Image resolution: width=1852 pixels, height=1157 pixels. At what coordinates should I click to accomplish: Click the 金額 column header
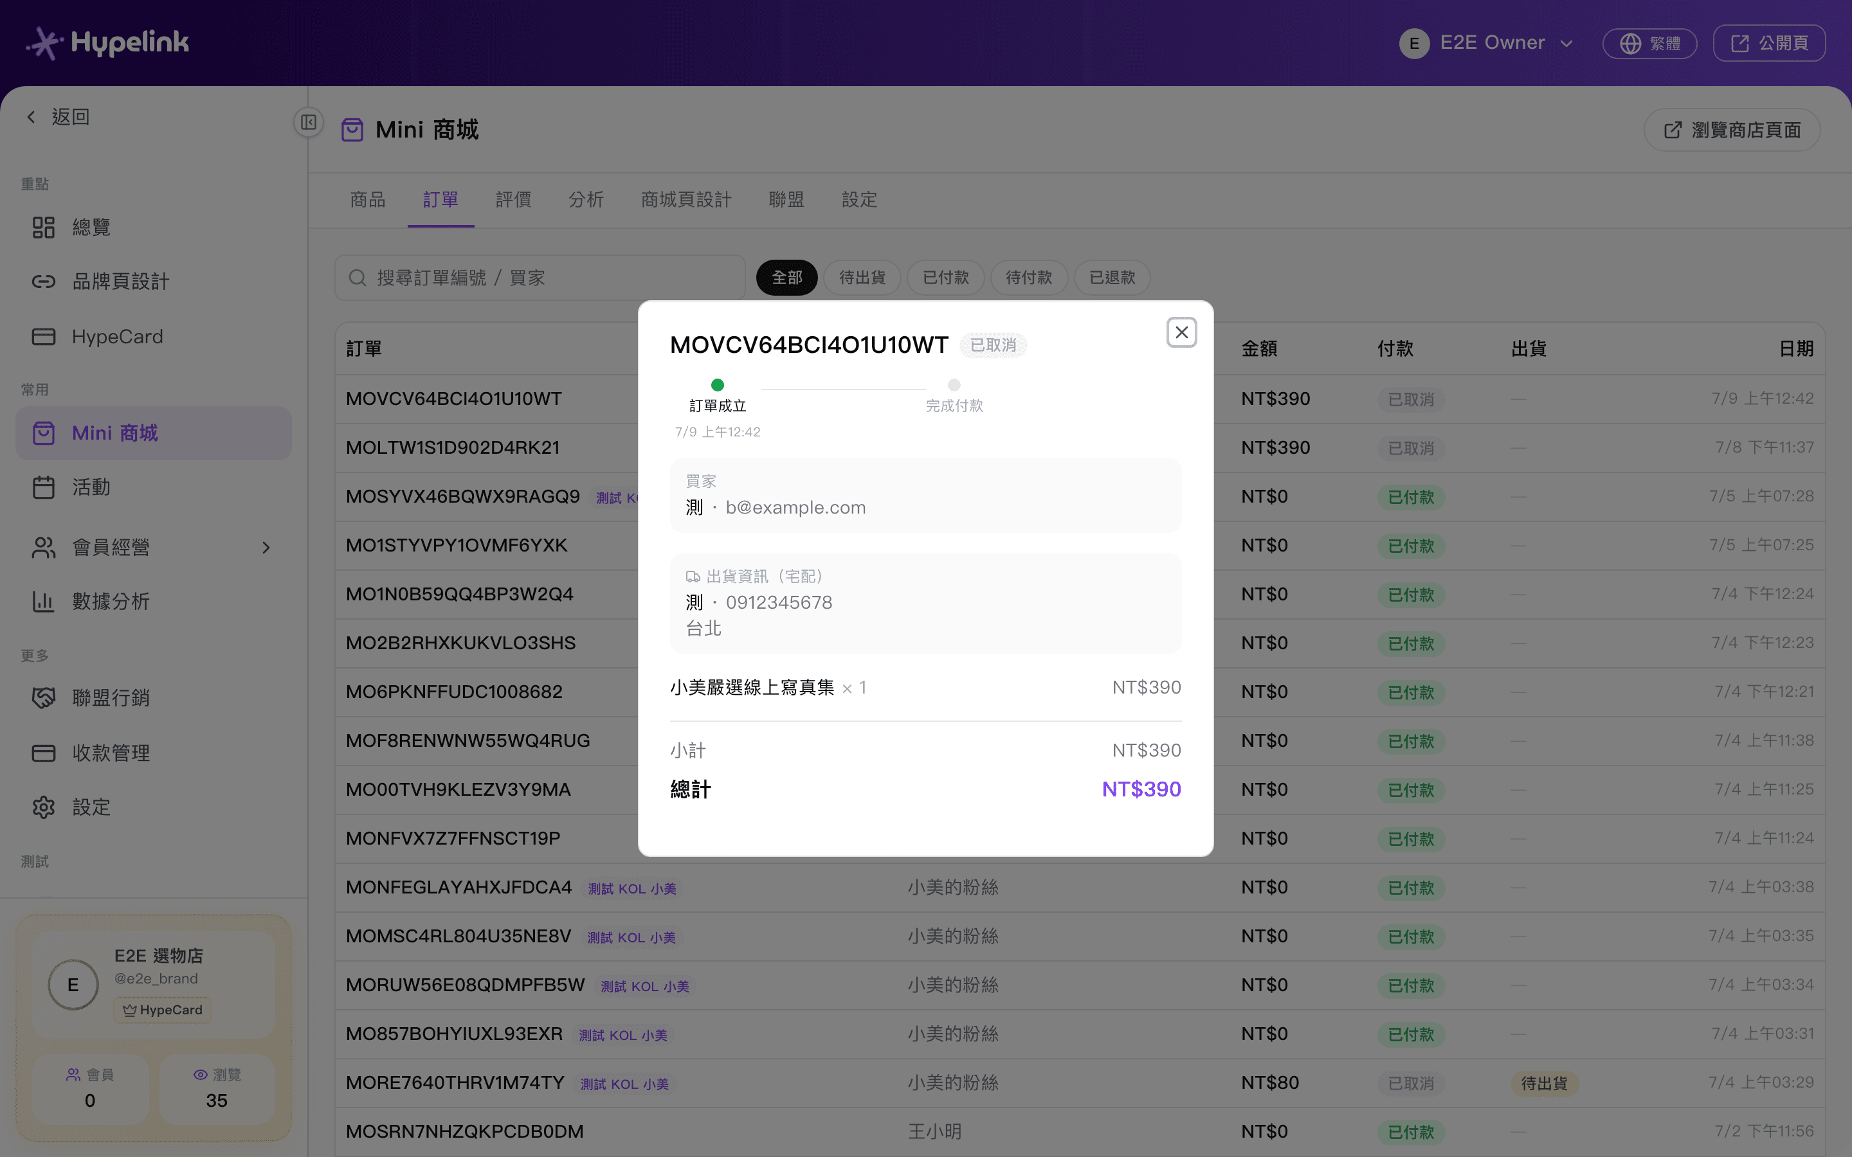tap(1259, 349)
